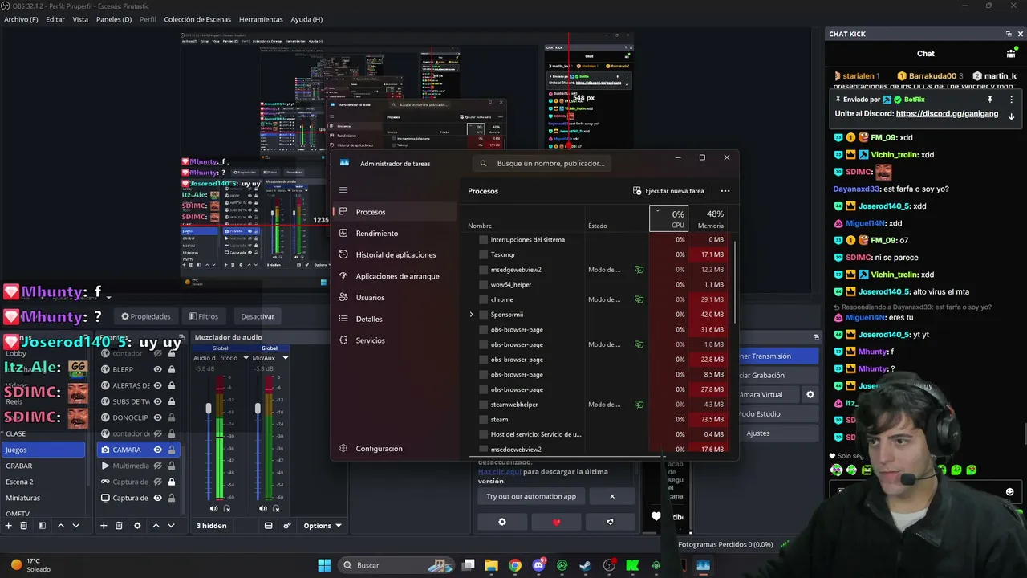Open source properties gear in sources toolbar
The width and height of the screenshot is (1027, 578).
137,526
